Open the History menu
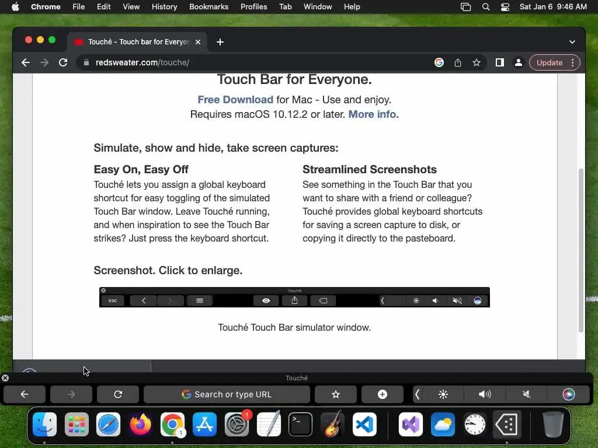This screenshot has height=448, width=598. coord(164,7)
